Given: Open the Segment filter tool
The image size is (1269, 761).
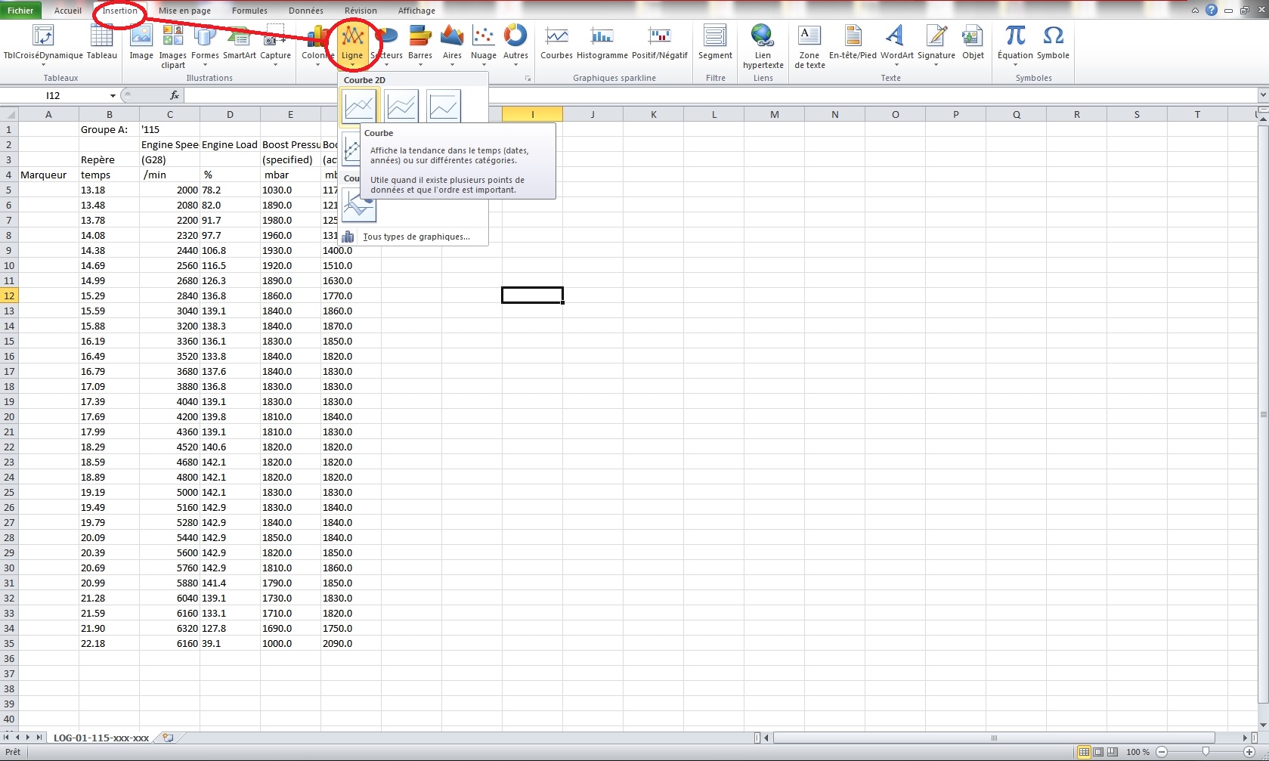Looking at the screenshot, I should [715, 42].
